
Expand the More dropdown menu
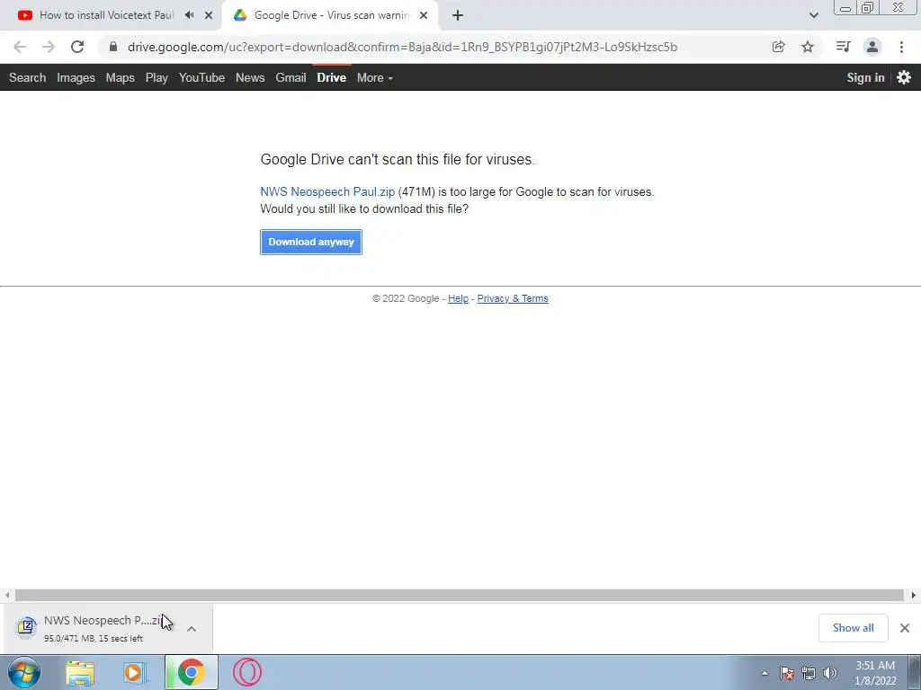375,77
